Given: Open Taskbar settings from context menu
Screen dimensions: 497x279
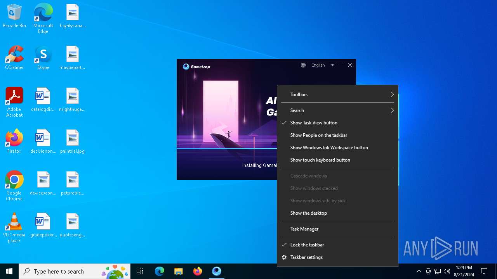Looking at the screenshot, I should coord(337,257).
